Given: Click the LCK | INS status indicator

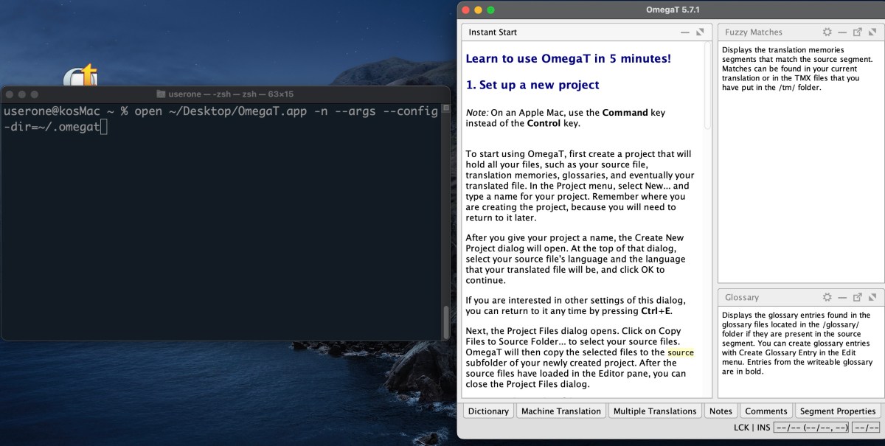Looking at the screenshot, I should point(752,428).
